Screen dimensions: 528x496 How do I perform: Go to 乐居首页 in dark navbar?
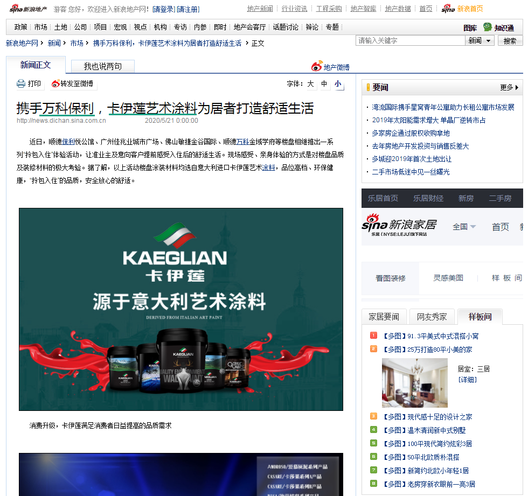[383, 198]
